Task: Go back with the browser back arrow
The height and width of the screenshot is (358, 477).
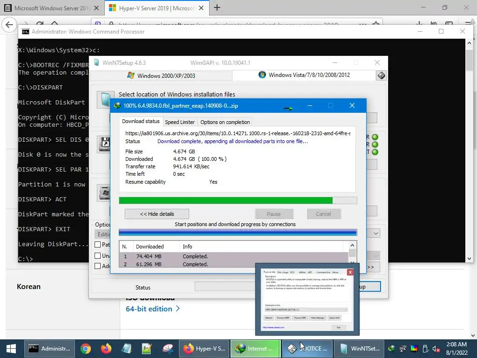Action: coord(9,25)
